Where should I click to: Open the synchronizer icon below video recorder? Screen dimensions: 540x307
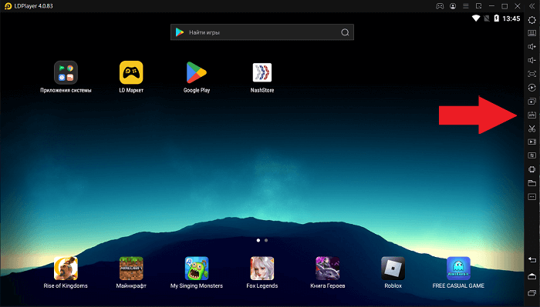(532, 155)
